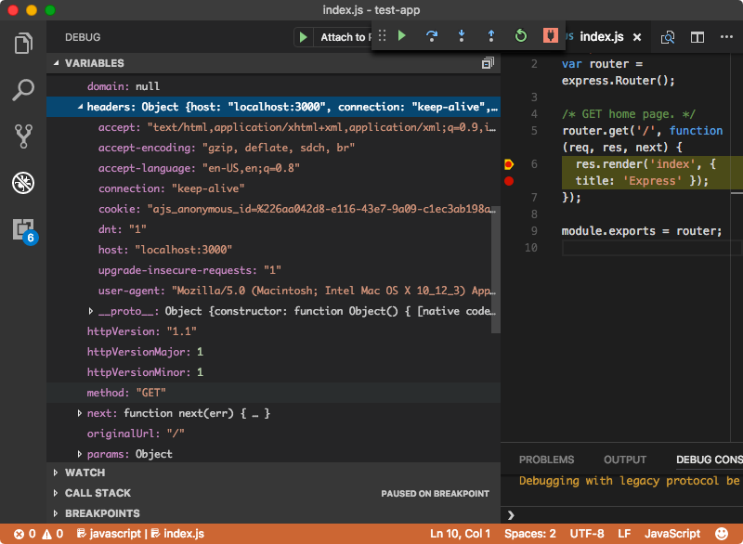Open the Explorer view in activity bar

[23, 43]
